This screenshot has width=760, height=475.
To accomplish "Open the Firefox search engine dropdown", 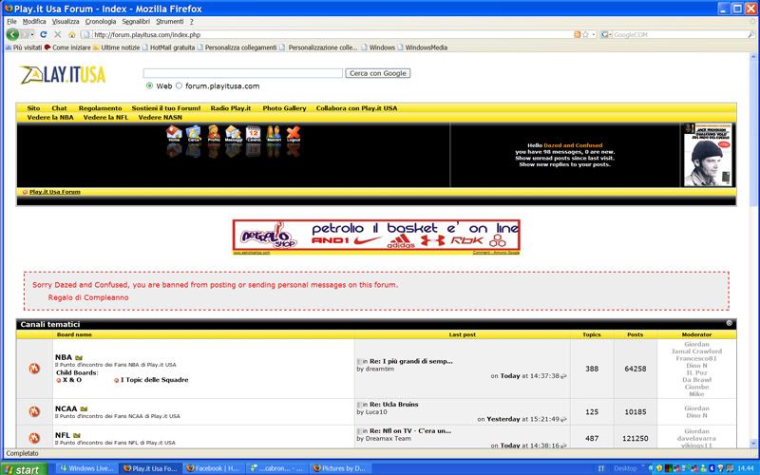I will point(608,34).
